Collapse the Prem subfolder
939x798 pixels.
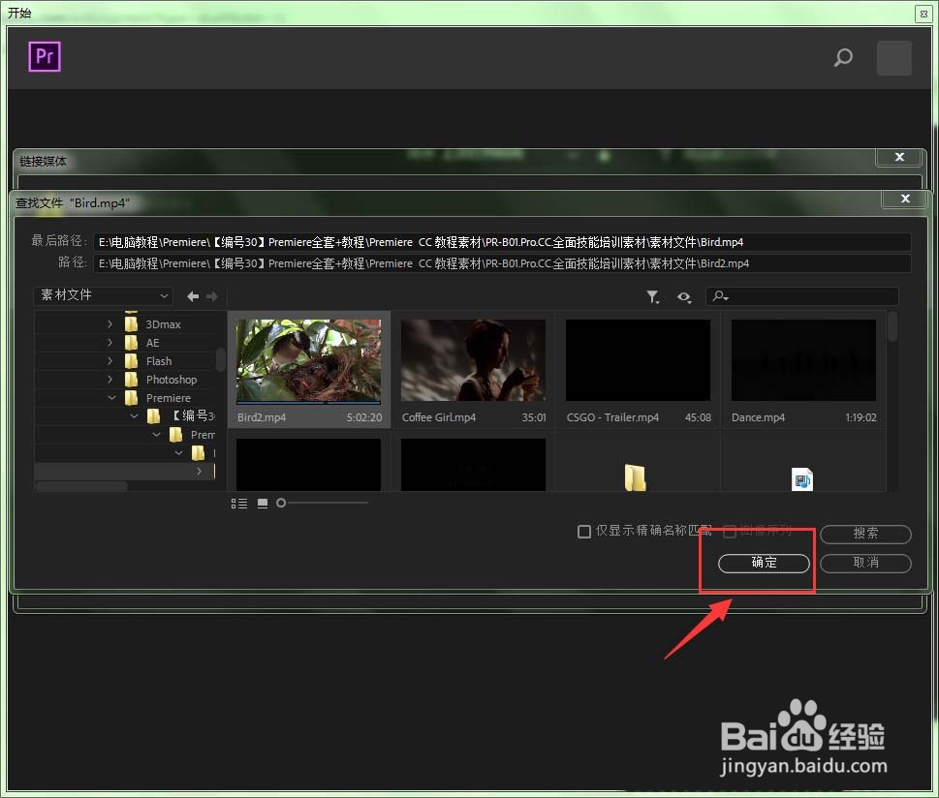(x=156, y=435)
